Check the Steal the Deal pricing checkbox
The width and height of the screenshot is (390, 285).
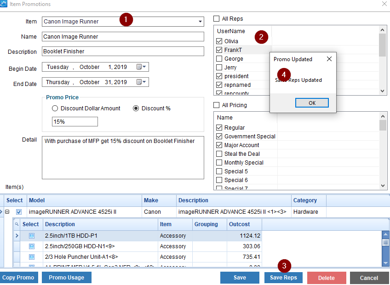point(219,154)
